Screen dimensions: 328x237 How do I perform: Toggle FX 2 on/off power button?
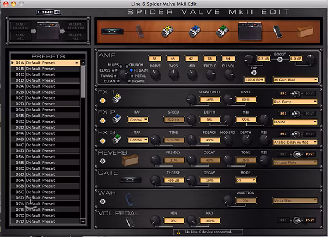[x=103, y=121]
